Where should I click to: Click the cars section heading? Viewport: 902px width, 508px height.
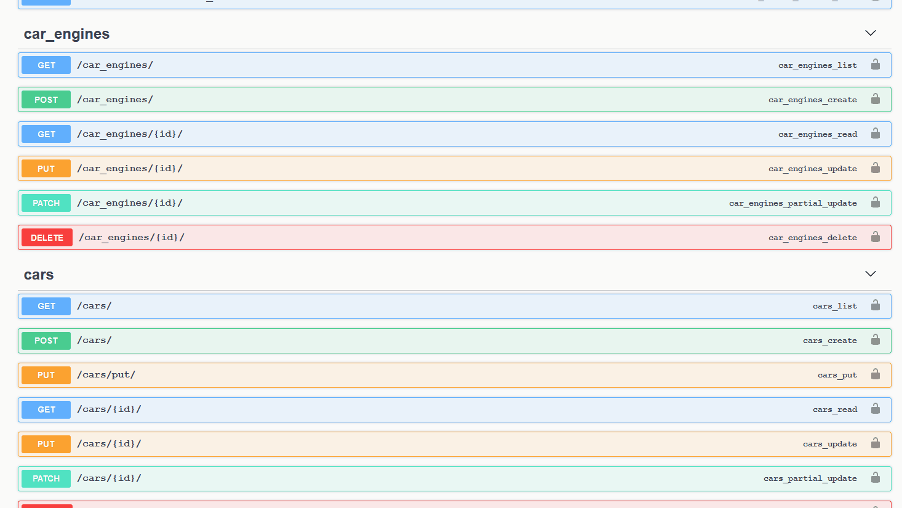tap(39, 275)
